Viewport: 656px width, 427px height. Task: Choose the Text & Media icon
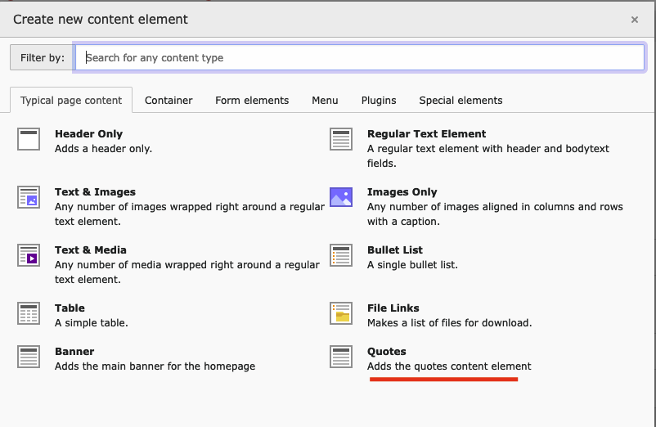pos(29,255)
